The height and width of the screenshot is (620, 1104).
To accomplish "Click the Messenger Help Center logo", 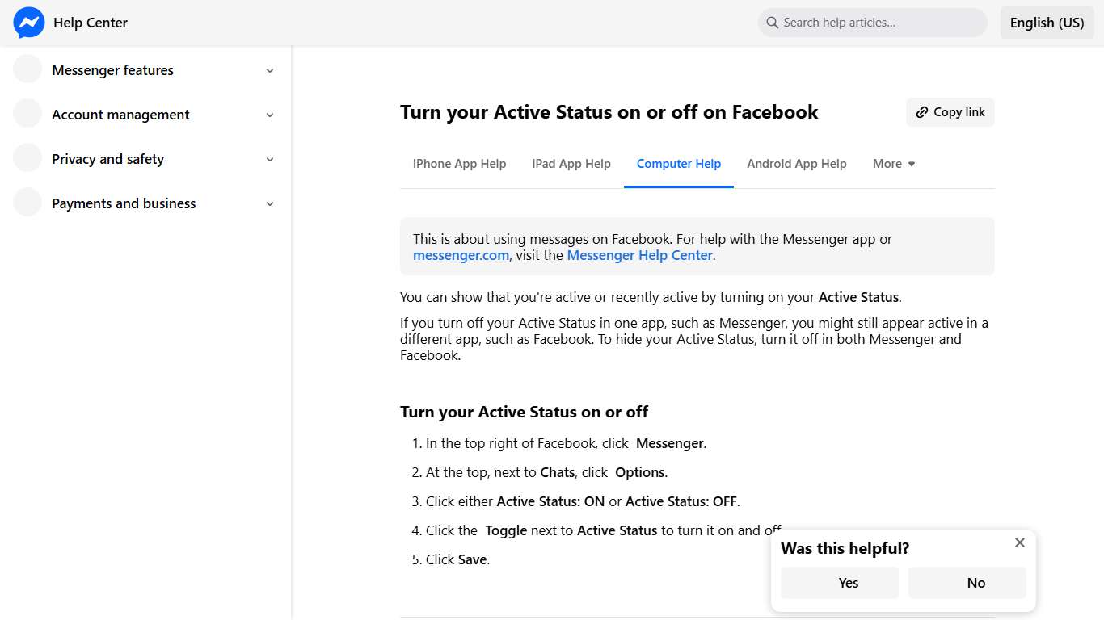I will click(29, 23).
